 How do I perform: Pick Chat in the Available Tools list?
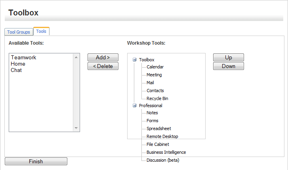click(16, 70)
